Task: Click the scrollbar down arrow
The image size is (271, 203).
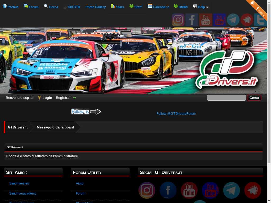Action: [x=269, y=201]
